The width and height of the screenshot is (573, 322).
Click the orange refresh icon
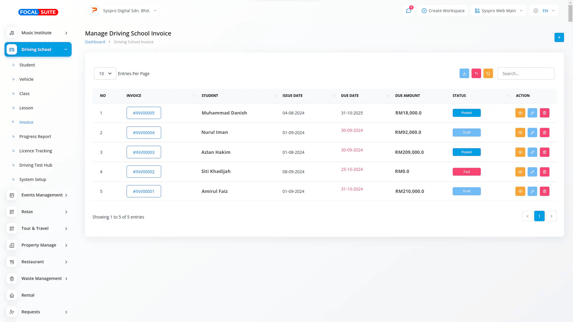(x=488, y=73)
